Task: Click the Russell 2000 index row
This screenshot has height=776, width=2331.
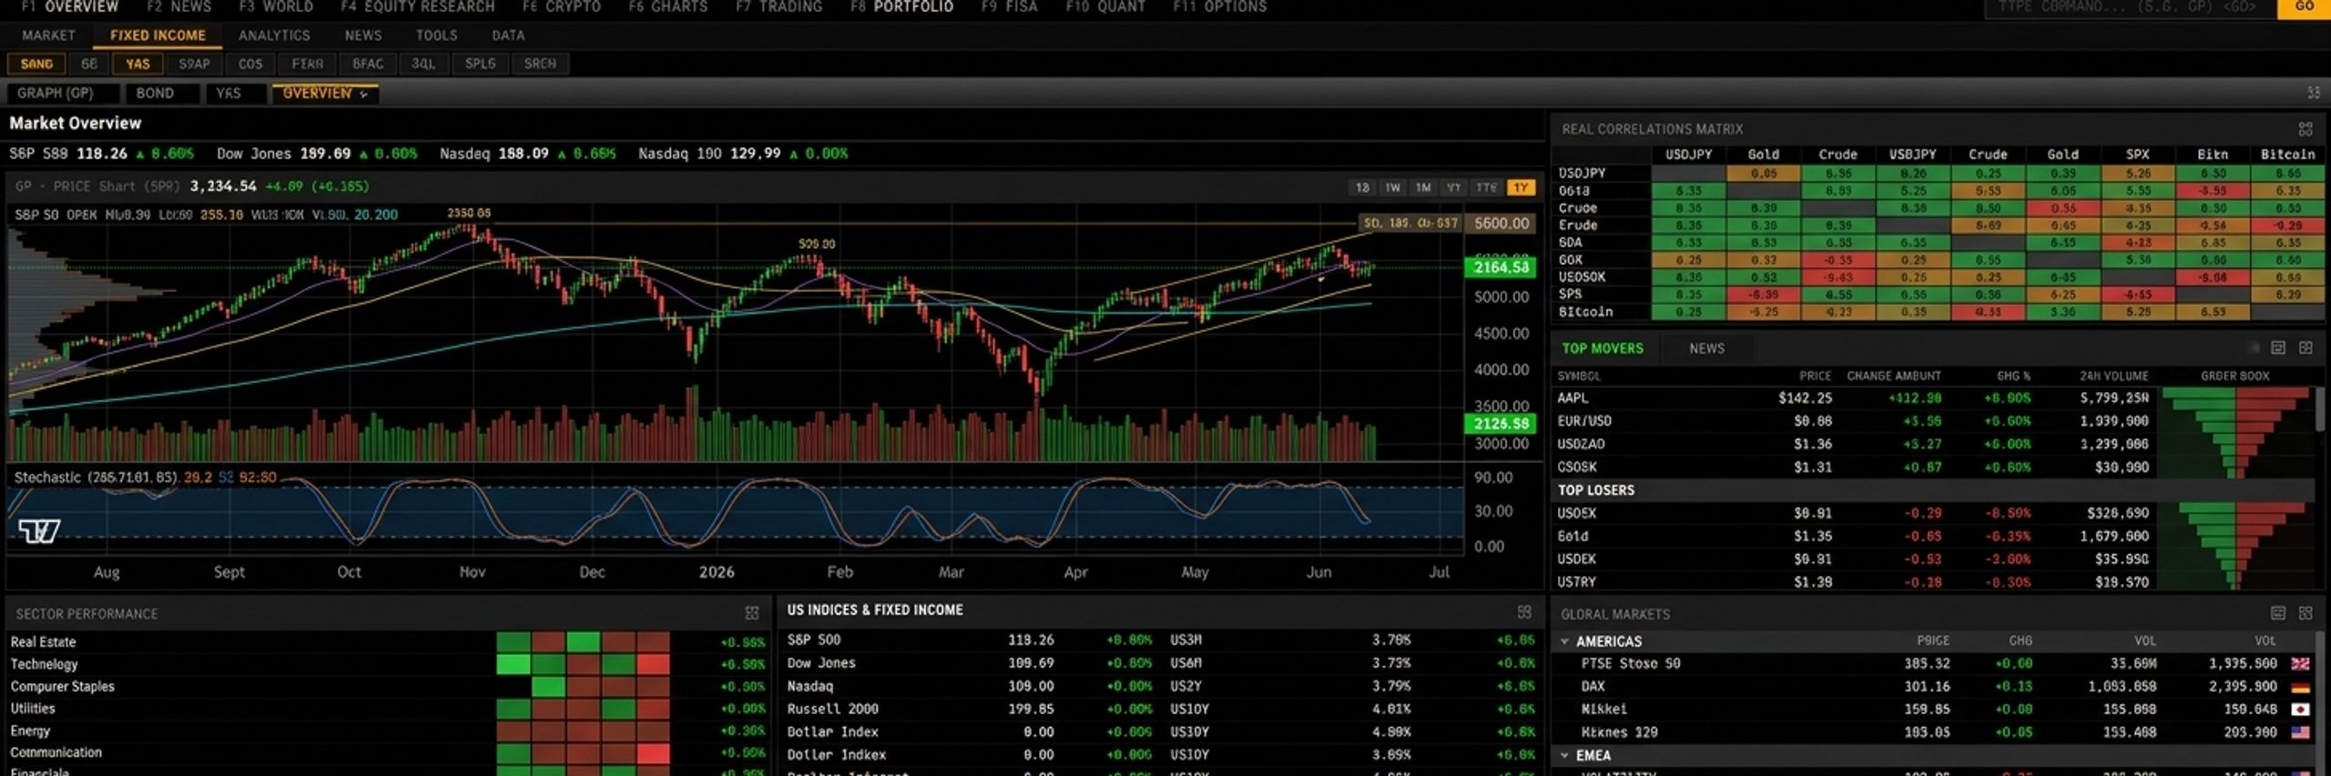Action: pos(969,710)
